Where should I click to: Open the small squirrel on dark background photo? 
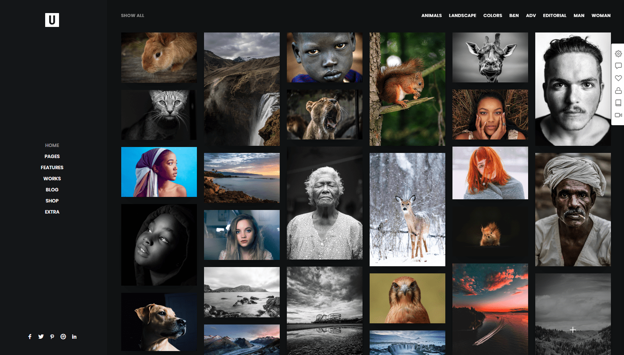490,231
